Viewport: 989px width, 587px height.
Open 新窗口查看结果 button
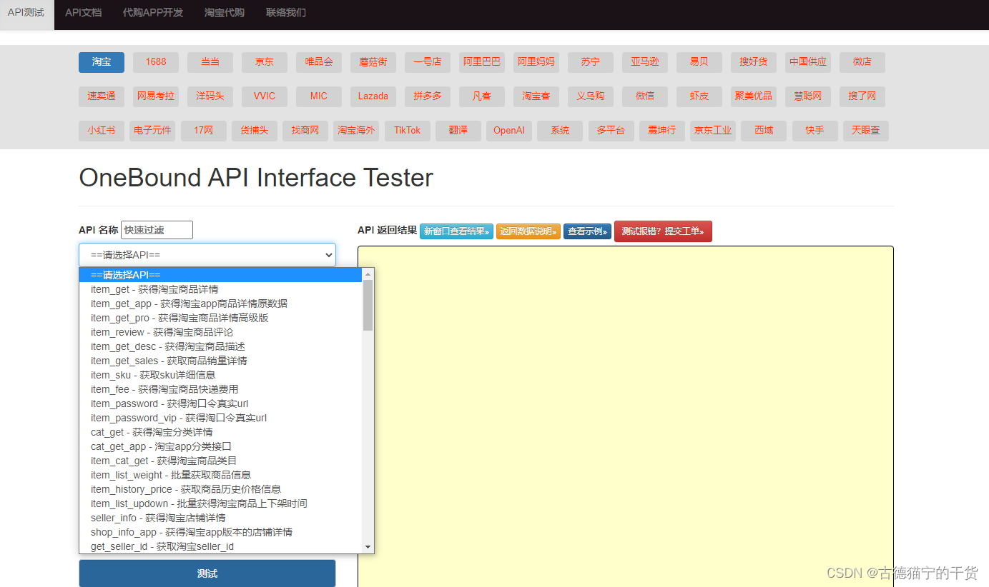coord(456,231)
